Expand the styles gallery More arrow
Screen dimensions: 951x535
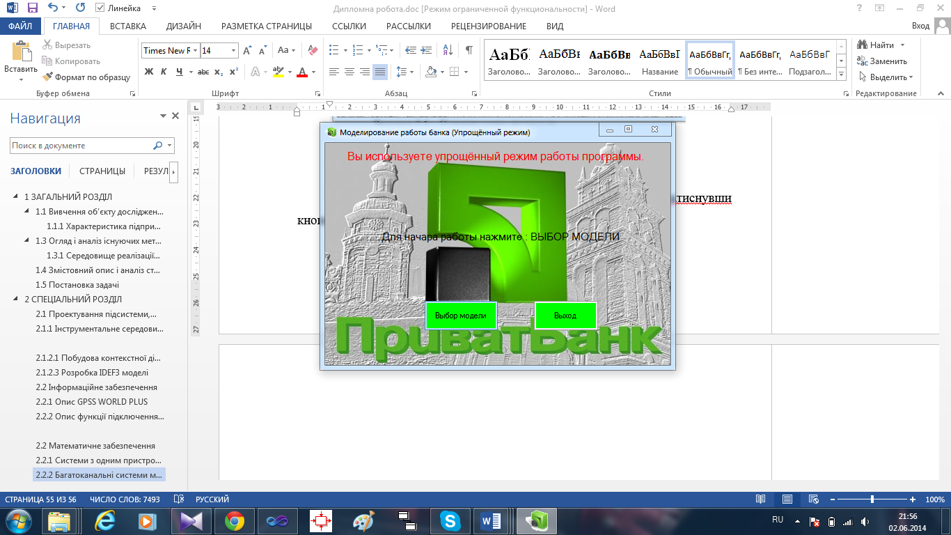pyautogui.click(x=841, y=74)
